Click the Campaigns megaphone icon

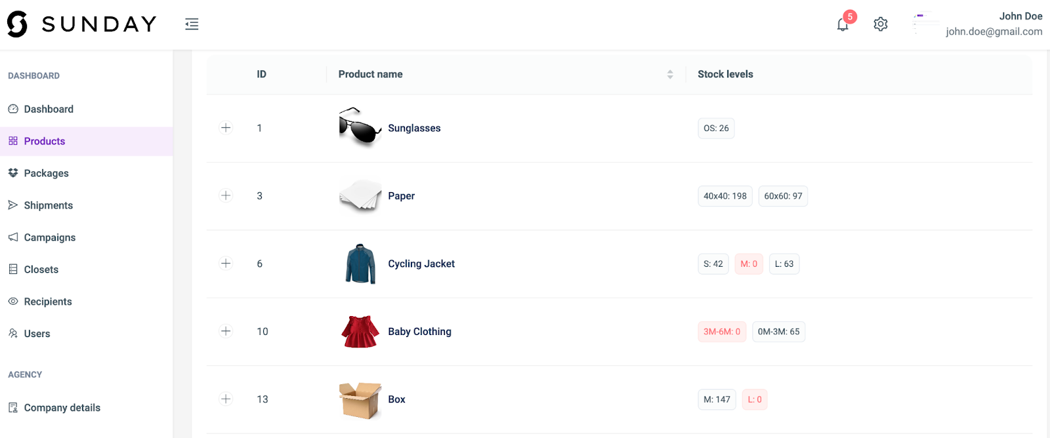coord(13,237)
